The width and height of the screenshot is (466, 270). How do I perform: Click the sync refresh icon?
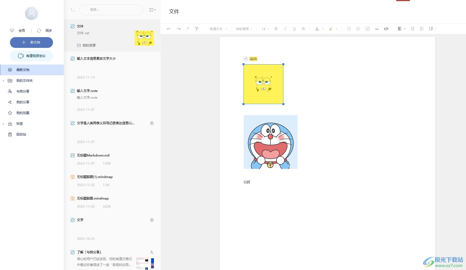click(x=39, y=31)
